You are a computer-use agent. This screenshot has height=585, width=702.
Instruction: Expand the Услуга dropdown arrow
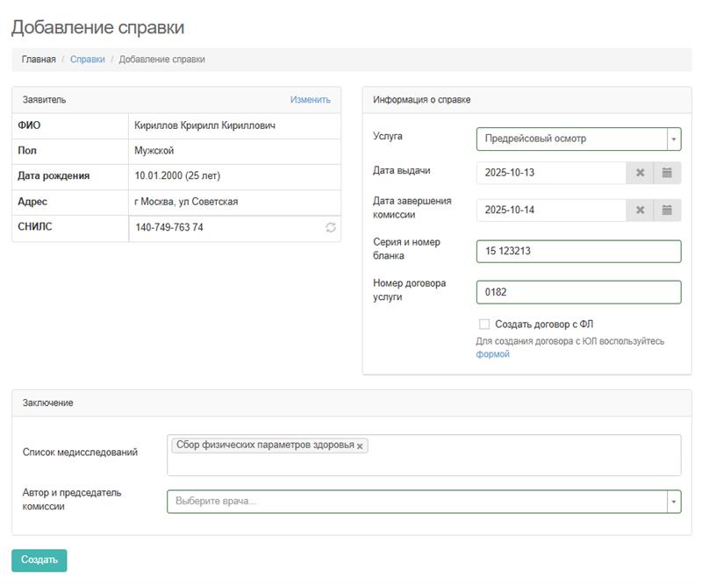point(673,139)
